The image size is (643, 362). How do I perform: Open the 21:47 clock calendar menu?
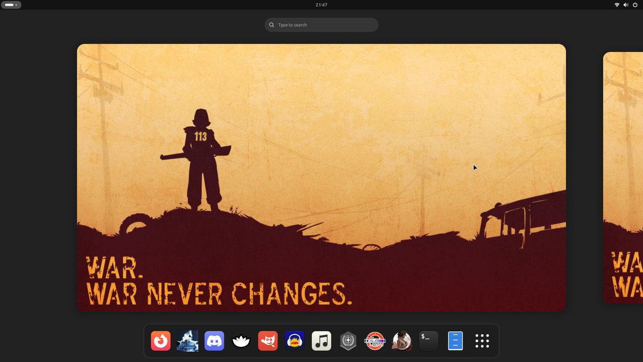tap(321, 5)
